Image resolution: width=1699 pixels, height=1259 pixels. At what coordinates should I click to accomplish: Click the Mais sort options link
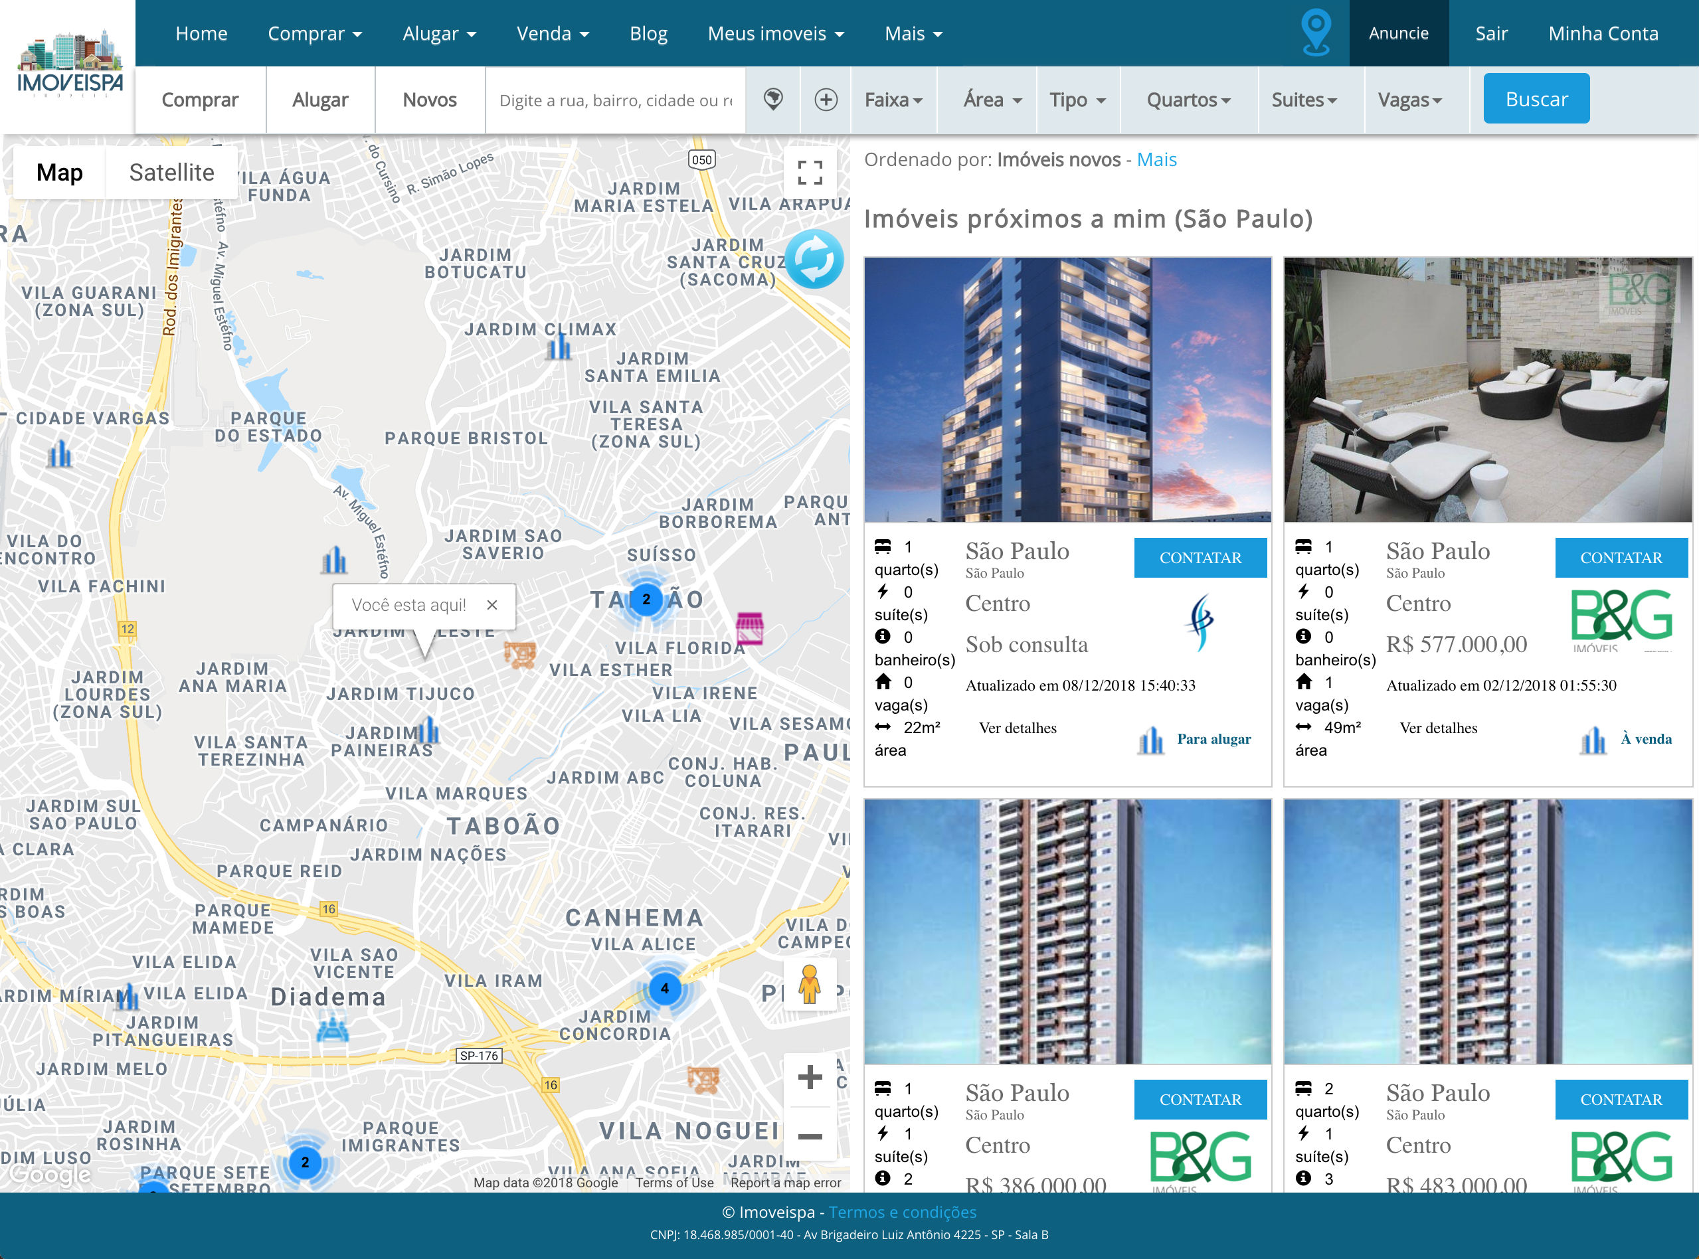click(1156, 159)
